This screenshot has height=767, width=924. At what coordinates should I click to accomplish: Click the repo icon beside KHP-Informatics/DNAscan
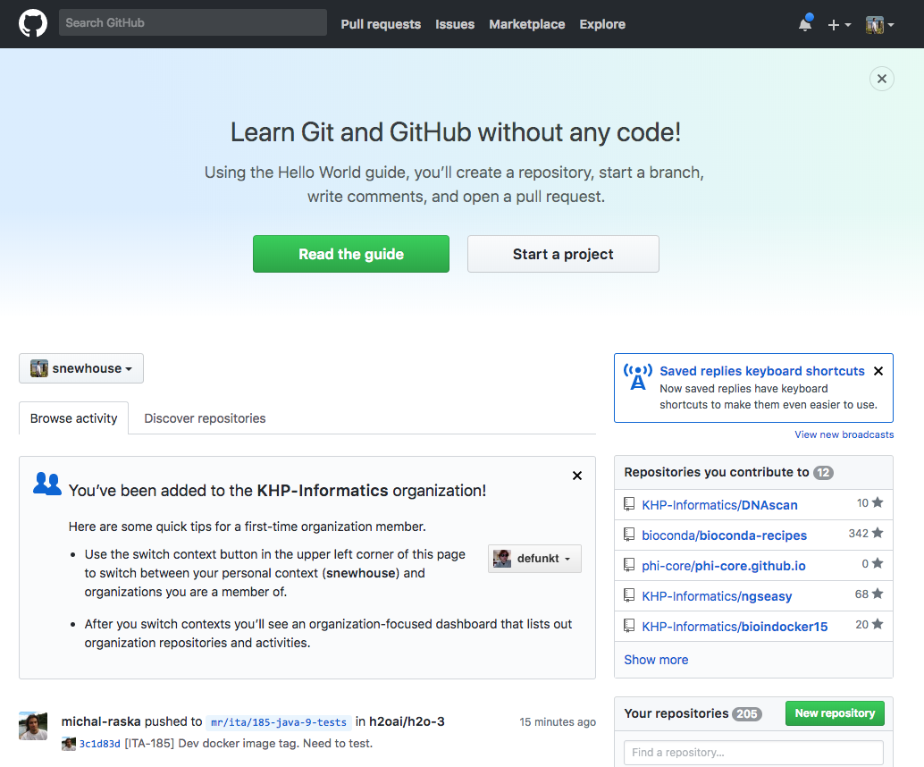pyautogui.click(x=629, y=504)
